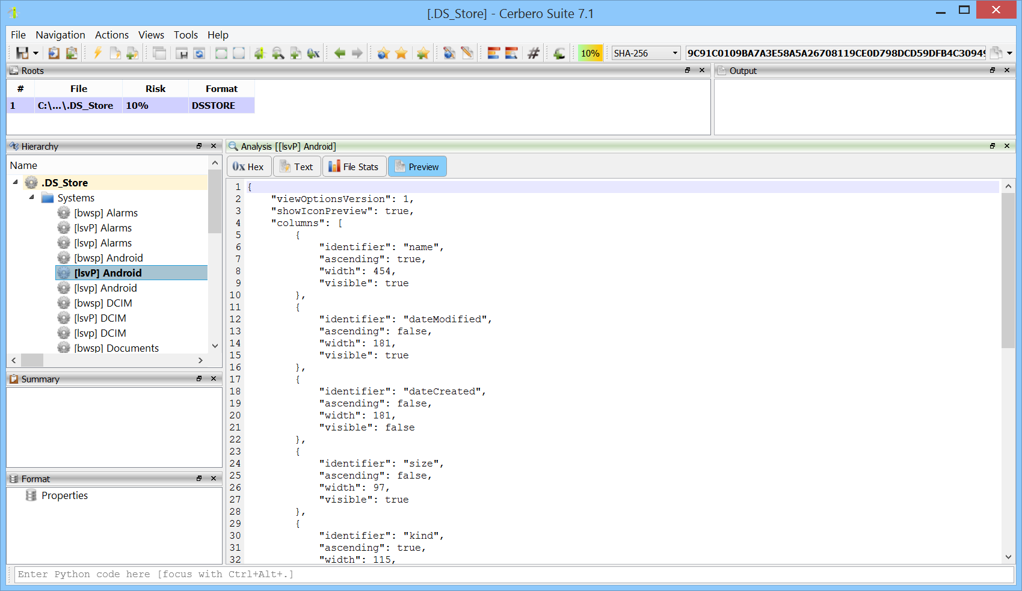Click the Analysis view vertical scrollbar thumb
1022x591 pixels.
(x=1008, y=271)
